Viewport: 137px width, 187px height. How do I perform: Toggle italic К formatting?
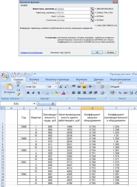[33, 93]
